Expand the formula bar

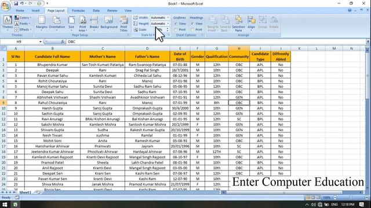point(368,42)
